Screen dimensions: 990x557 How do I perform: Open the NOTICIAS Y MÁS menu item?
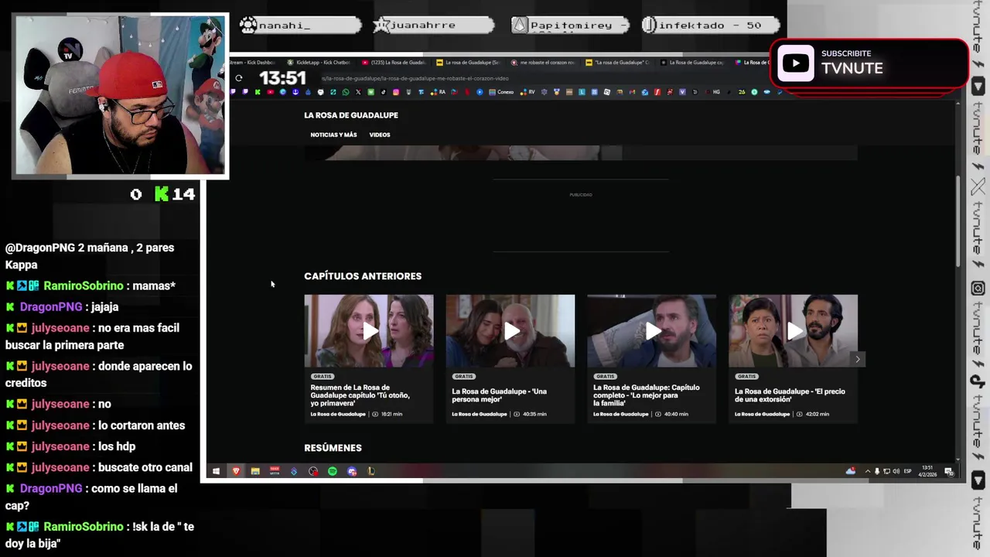[x=333, y=135]
